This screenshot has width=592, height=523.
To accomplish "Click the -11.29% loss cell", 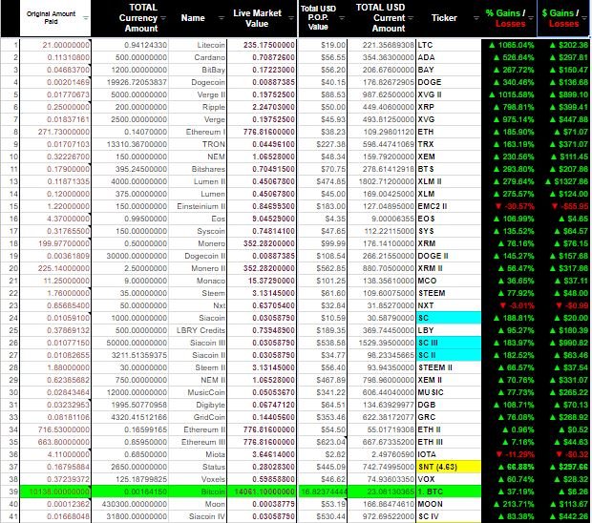I will click(x=509, y=454).
